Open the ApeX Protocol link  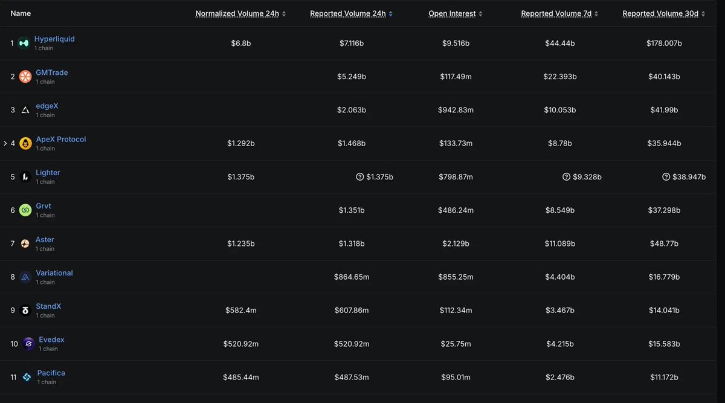pos(61,139)
